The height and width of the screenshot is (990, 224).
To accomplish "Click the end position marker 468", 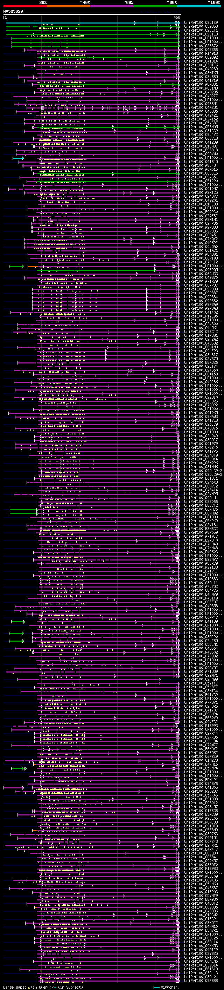I will pyautogui.click(x=177, y=17).
